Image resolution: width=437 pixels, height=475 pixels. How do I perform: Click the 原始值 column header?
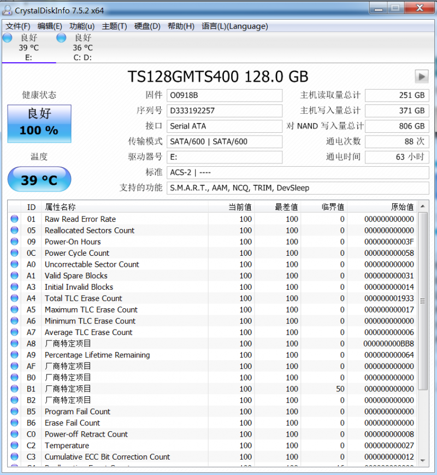point(382,207)
